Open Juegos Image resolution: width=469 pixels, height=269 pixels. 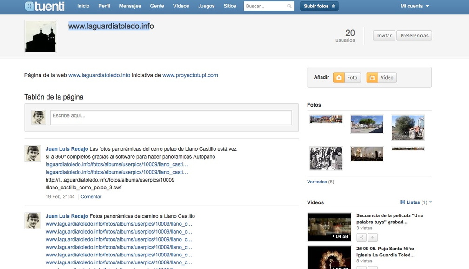(206, 6)
